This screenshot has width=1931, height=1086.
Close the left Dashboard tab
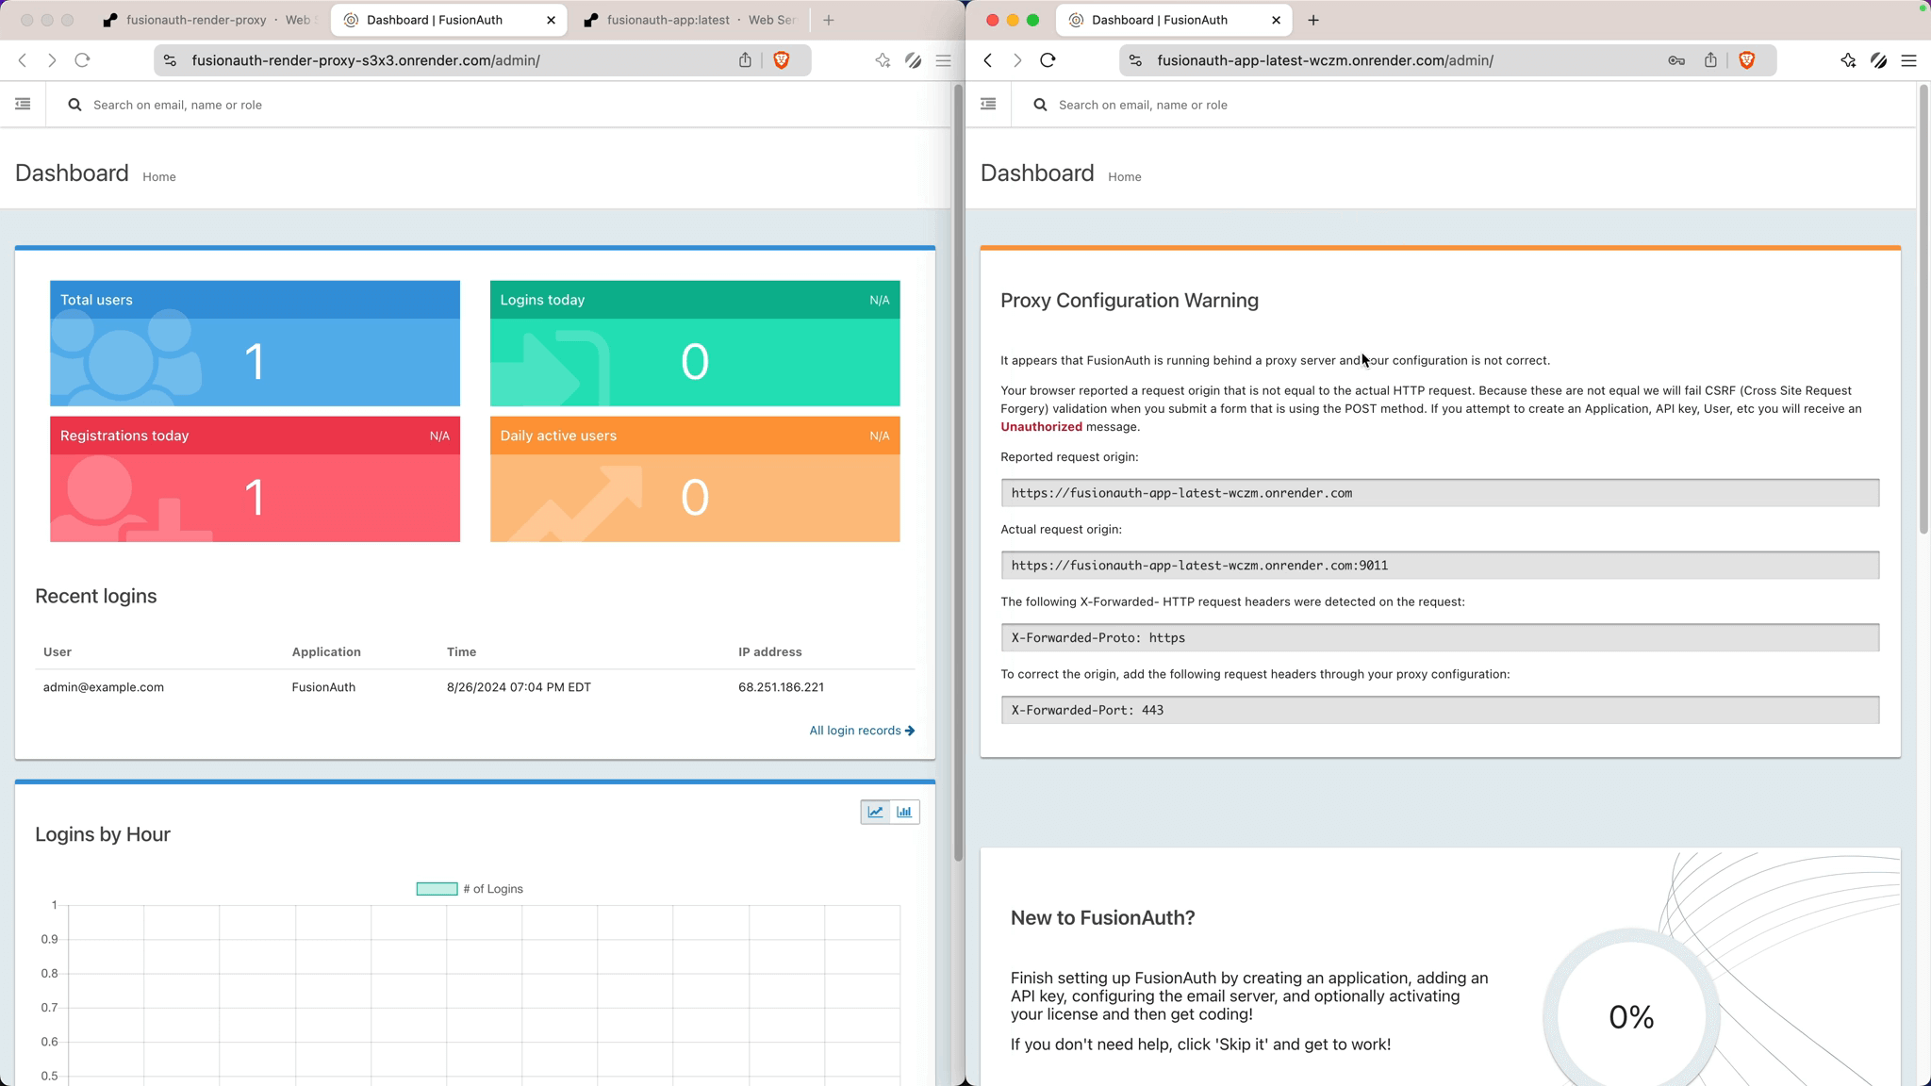click(x=551, y=20)
